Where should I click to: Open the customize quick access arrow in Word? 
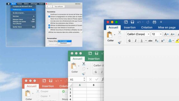161,22
